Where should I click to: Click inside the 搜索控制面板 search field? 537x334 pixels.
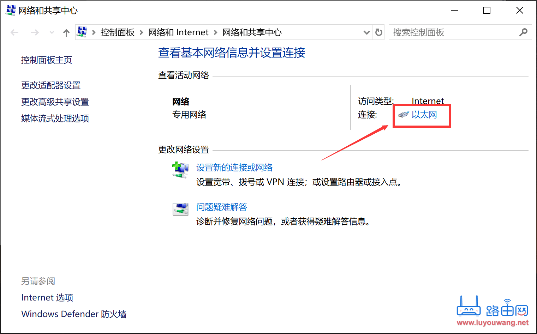click(x=441, y=32)
